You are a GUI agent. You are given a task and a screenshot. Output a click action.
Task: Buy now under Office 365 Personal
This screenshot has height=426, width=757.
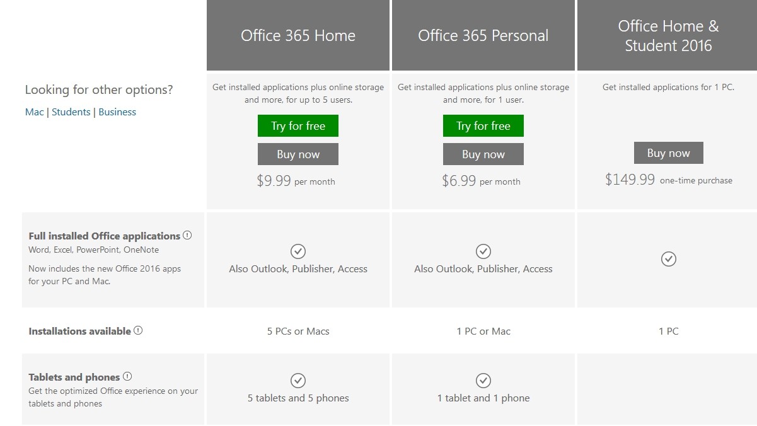[x=483, y=154]
